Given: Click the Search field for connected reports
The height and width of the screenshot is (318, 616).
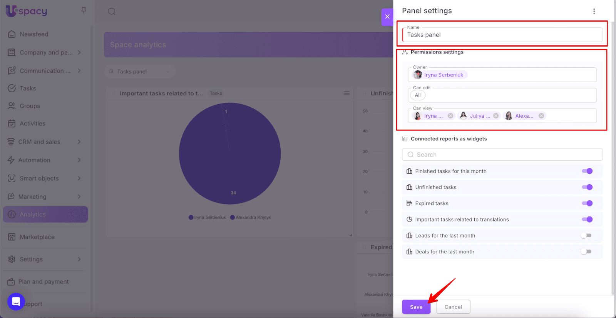Looking at the screenshot, I should (x=502, y=155).
